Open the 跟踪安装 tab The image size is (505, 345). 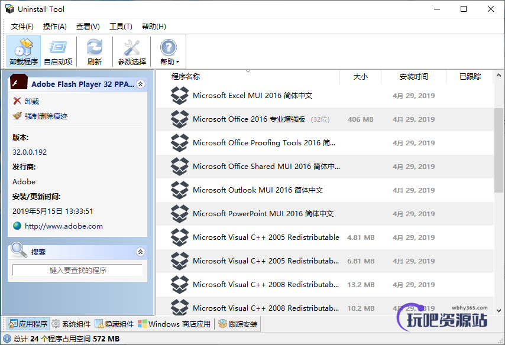click(x=238, y=324)
